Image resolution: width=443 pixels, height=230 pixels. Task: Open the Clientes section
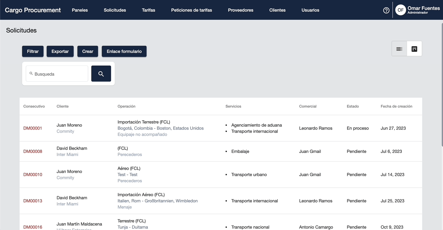[x=277, y=10]
